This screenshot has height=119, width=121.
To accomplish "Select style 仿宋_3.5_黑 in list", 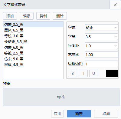I will pos(33,25).
